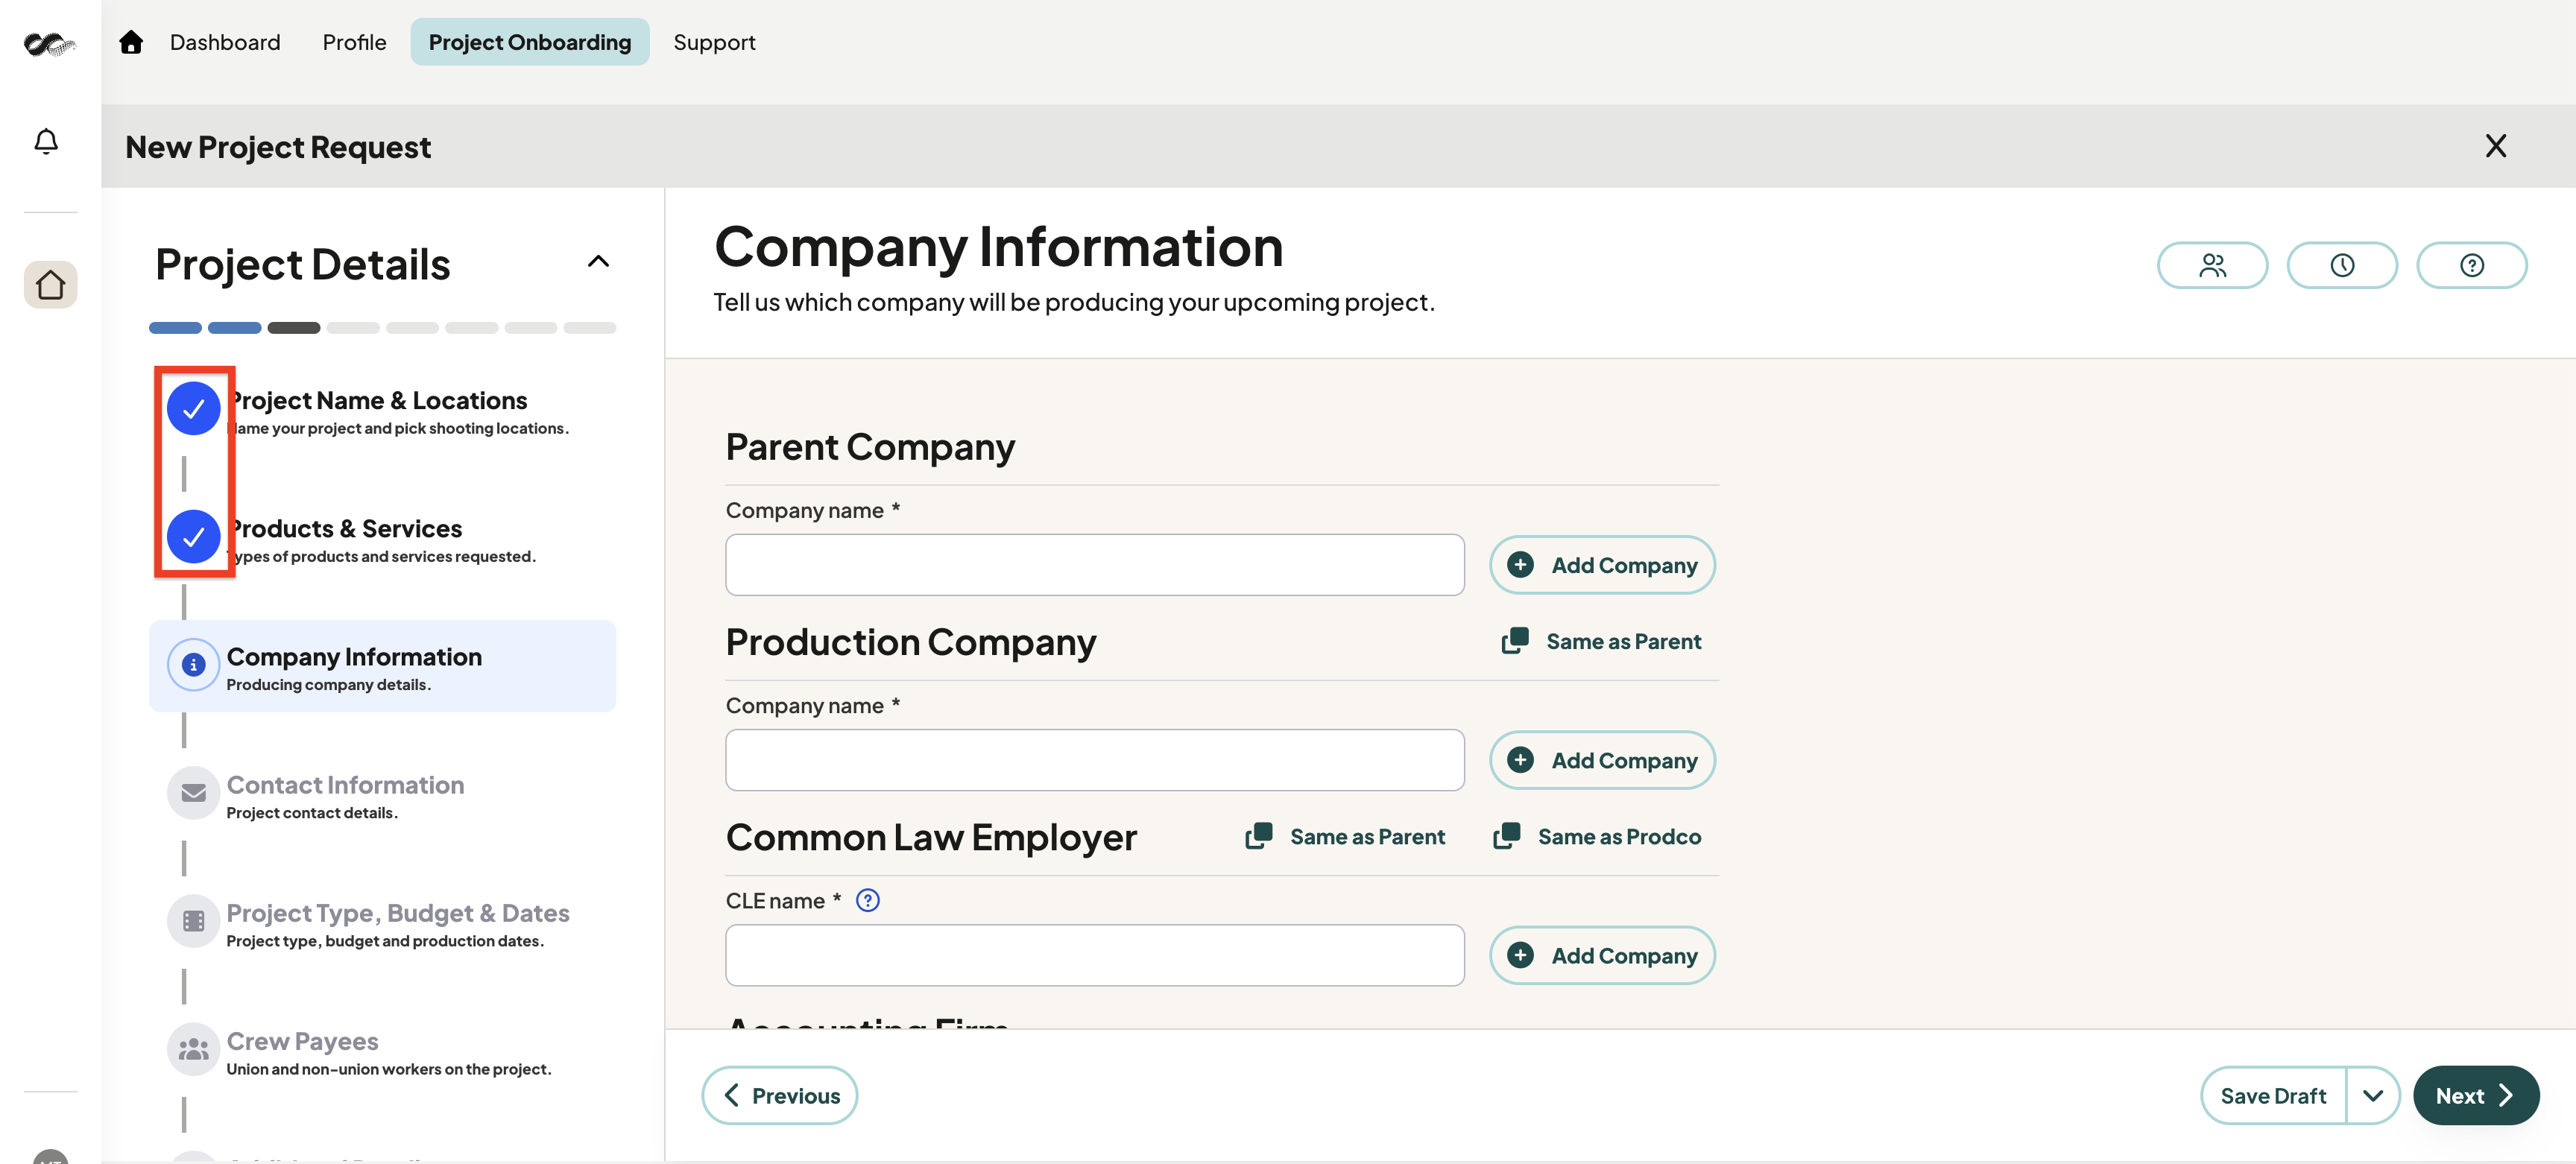Close the New Project Request panel
This screenshot has width=2576, height=1164.
pyautogui.click(x=2495, y=146)
